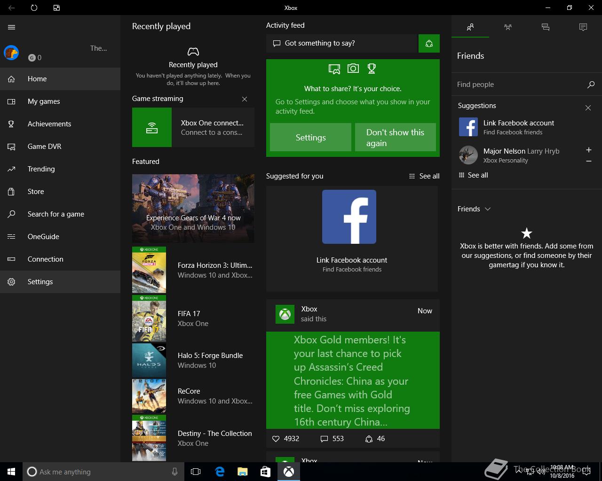
Task: Open user profile avatar
Action: coord(11,53)
